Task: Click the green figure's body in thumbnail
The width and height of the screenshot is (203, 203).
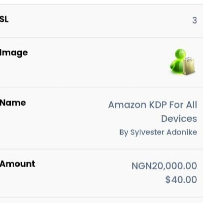Action: 177,66
